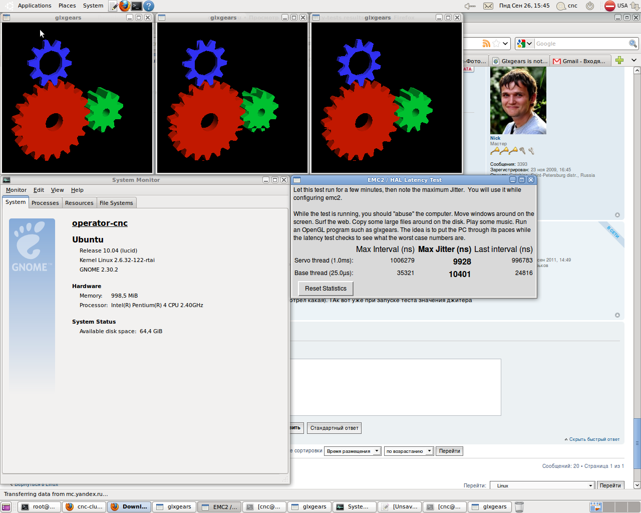Switch to the 'Syste...' taskbar button
641x513 pixels.
(355, 507)
